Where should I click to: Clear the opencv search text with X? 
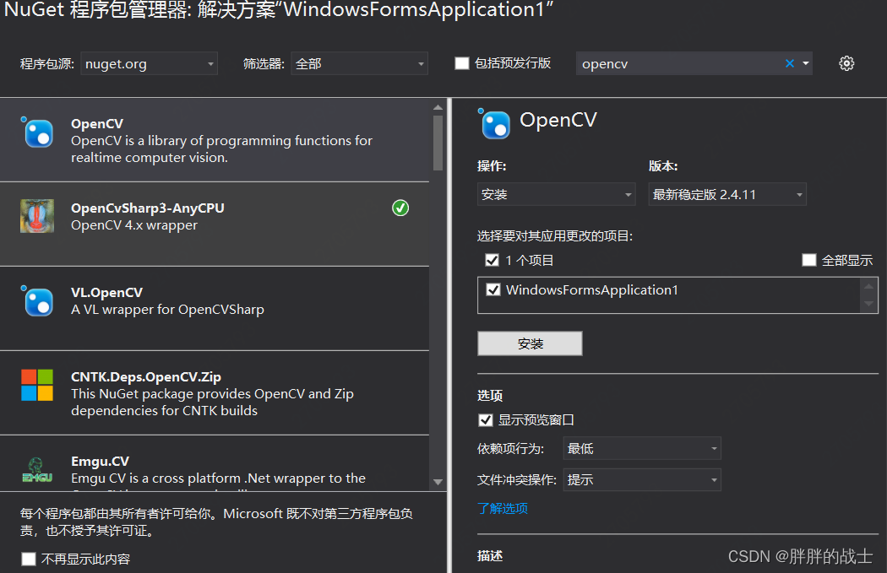[790, 63]
